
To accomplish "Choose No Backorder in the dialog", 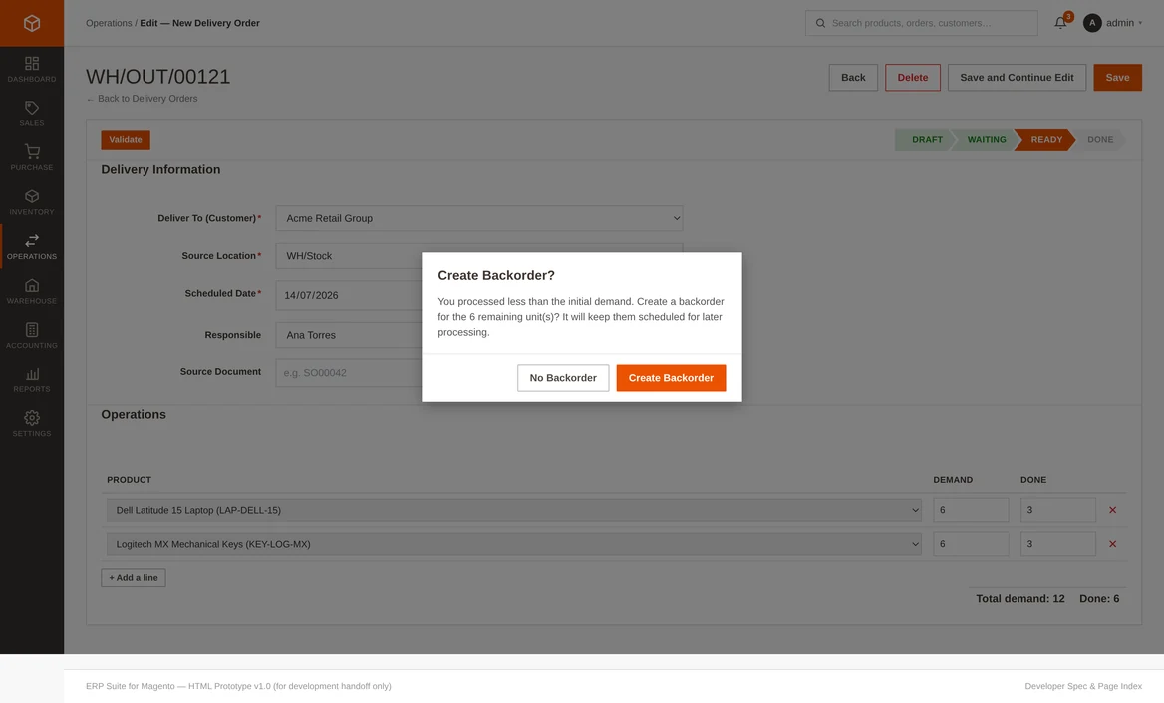I will pyautogui.click(x=563, y=378).
